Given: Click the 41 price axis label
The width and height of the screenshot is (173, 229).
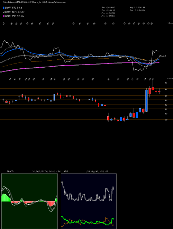Looking at the screenshot, I should click(166, 90).
